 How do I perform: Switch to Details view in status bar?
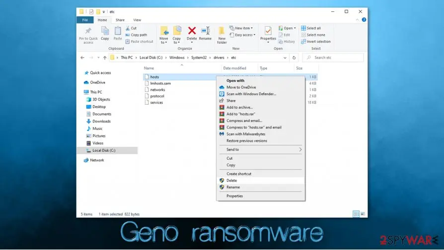(356, 214)
